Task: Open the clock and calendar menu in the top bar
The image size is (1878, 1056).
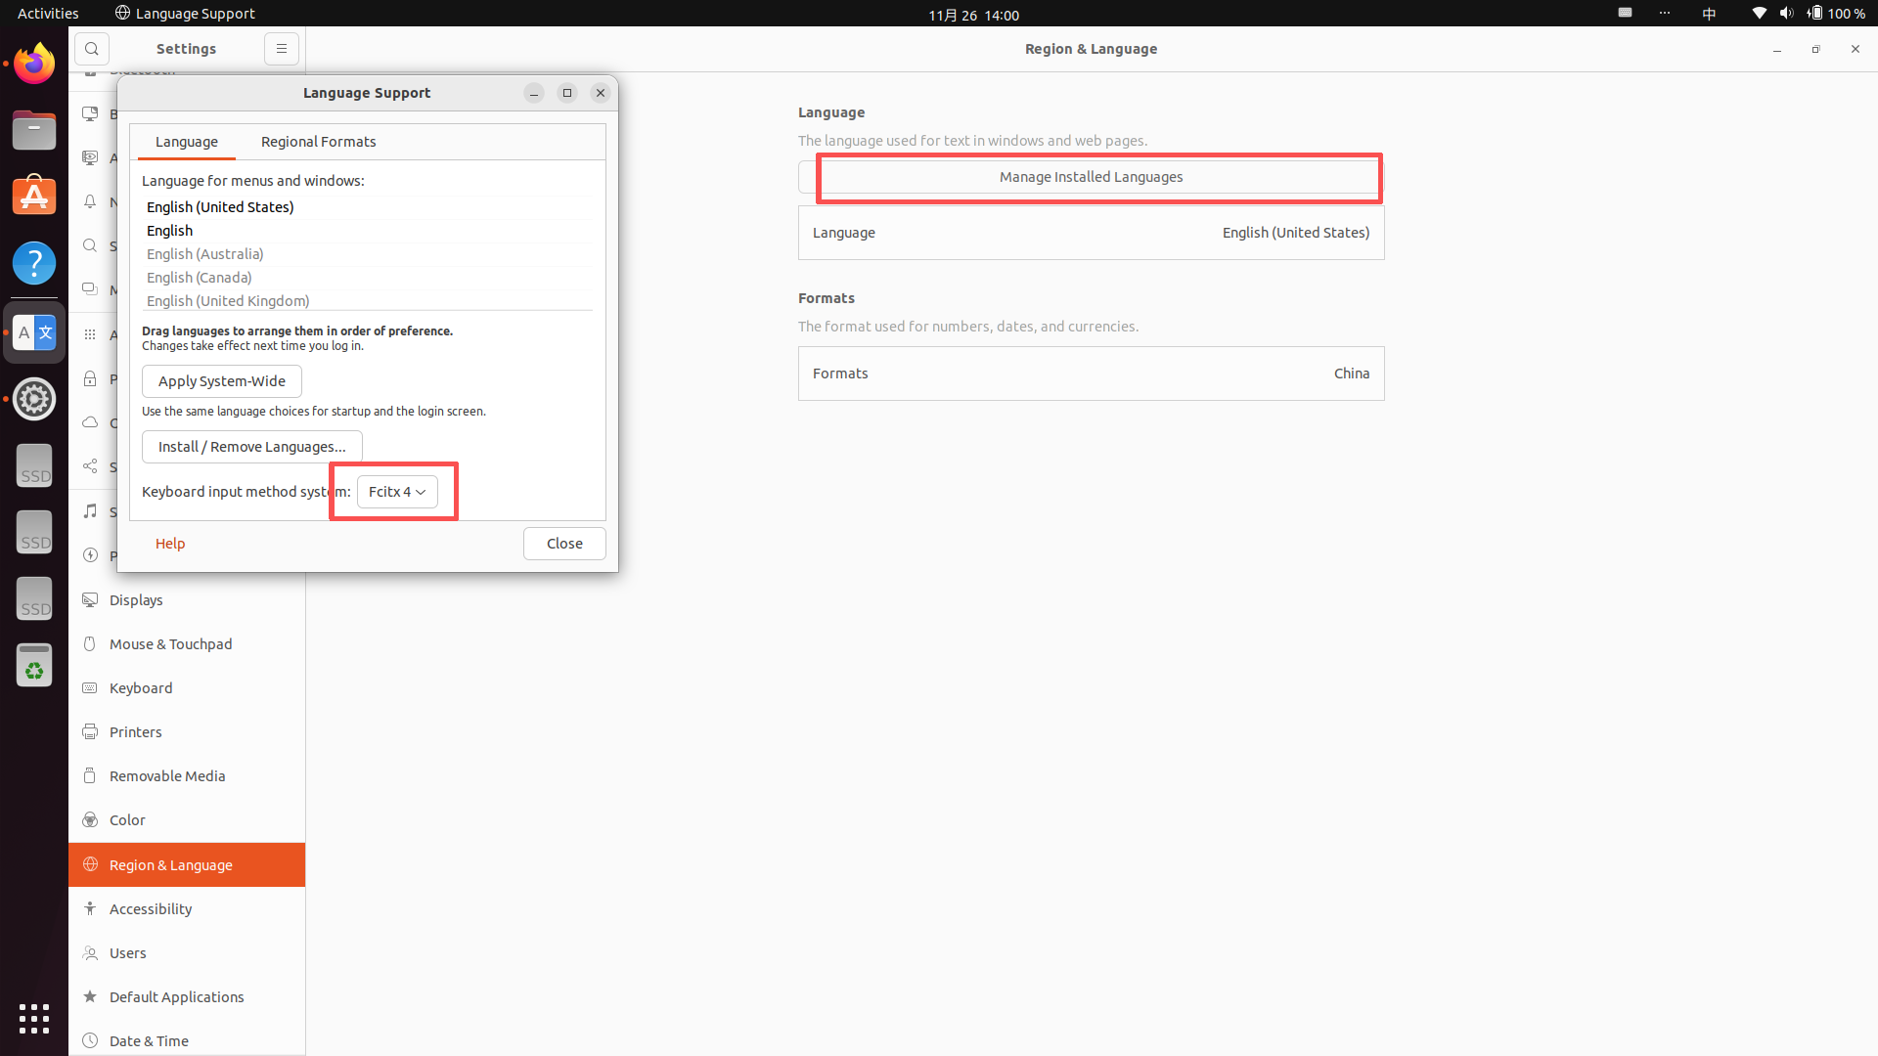Action: (973, 15)
